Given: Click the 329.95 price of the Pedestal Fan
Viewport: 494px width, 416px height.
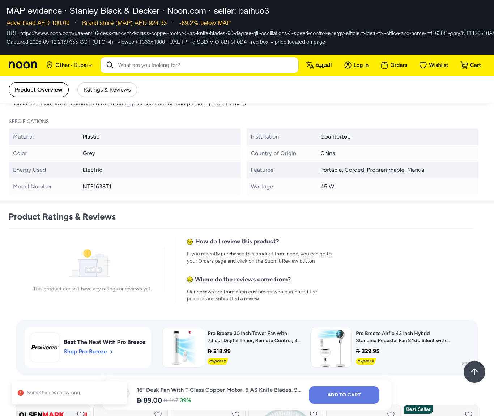Looking at the screenshot, I should click(x=368, y=351).
